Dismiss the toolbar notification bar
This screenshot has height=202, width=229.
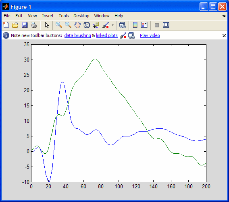click(x=224, y=35)
